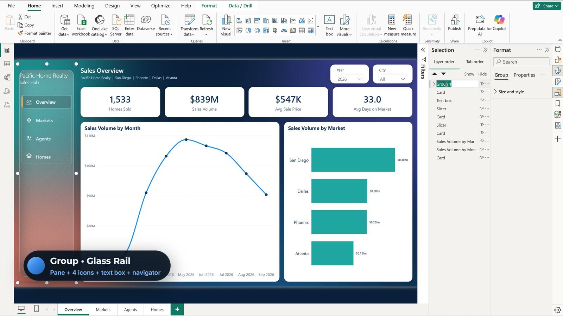Open the Bookmarks pane icon
Screen dimensions: 563x316
558,104
